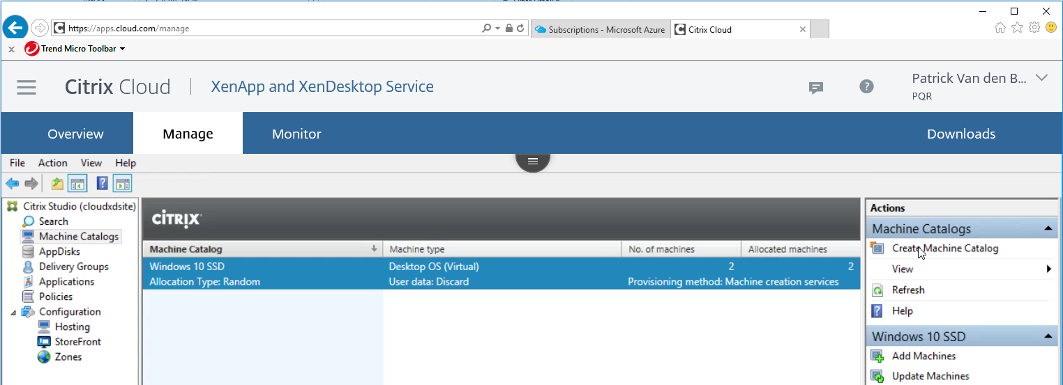Open the Help menu in Studio menu bar
The height and width of the screenshot is (385, 1063).
click(126, 163)
